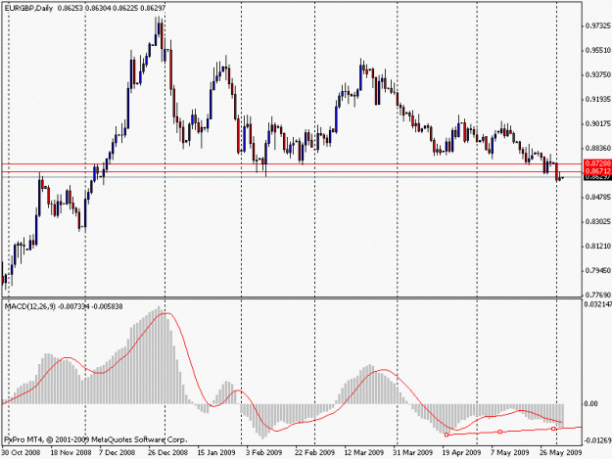Click the 19 Apr 2009 date label
612x459 pixels.
[x=461, y=452]
